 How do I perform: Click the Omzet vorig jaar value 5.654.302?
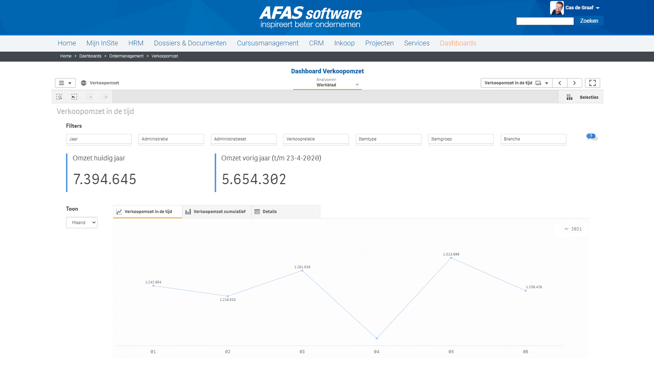pos(254,179)
